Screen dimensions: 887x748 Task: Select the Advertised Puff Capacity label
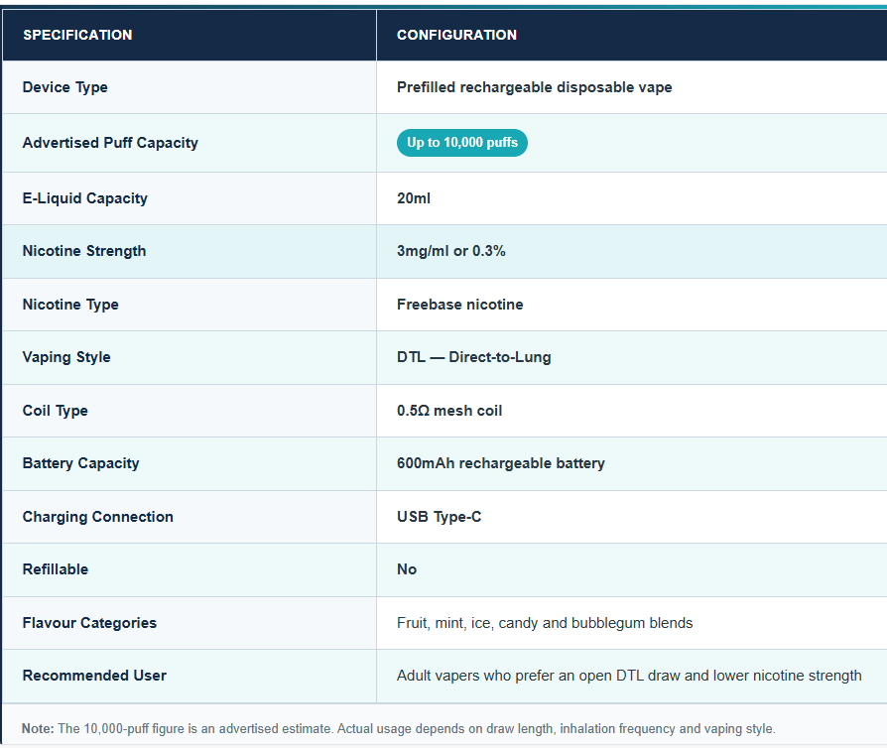(x=110, y=143)
